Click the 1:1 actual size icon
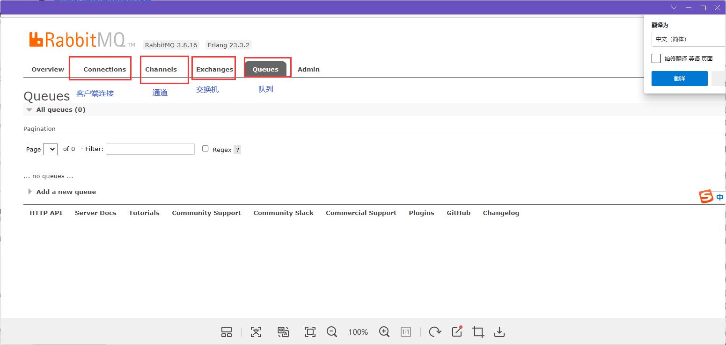 coord(406,332)
